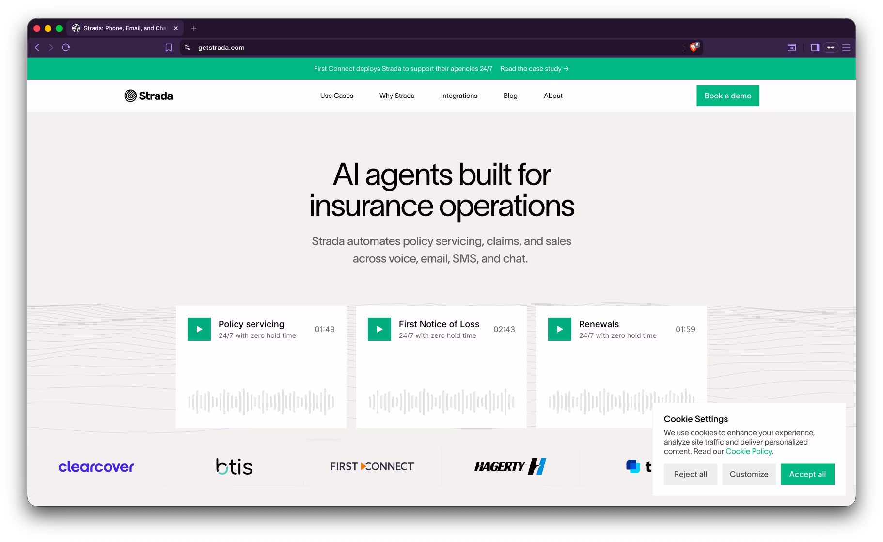Go back using the browser back arrow
Image resolution: width=883 pixels, height=542 pixels.
coord(37,48)
